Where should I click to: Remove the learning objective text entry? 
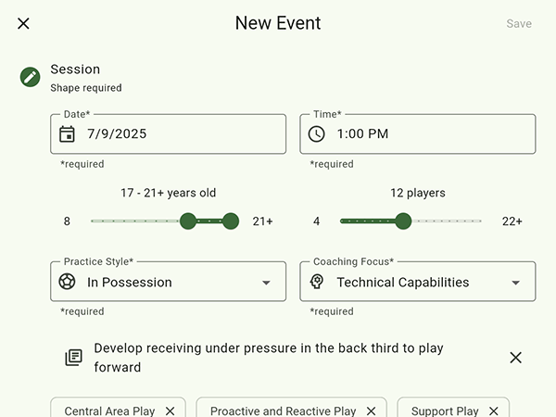pos(516,358)
